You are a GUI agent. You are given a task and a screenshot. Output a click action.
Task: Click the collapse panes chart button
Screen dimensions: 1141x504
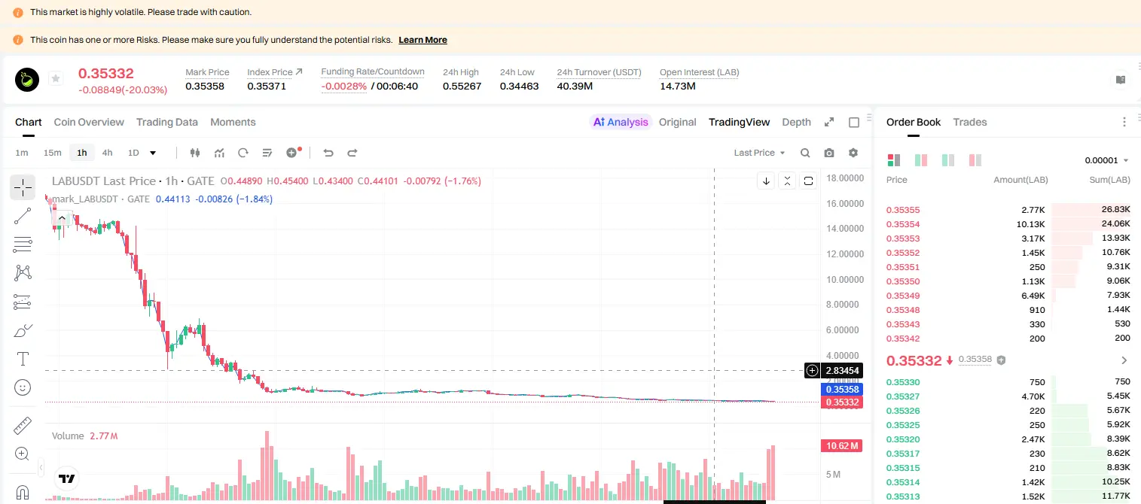point(787,181)
